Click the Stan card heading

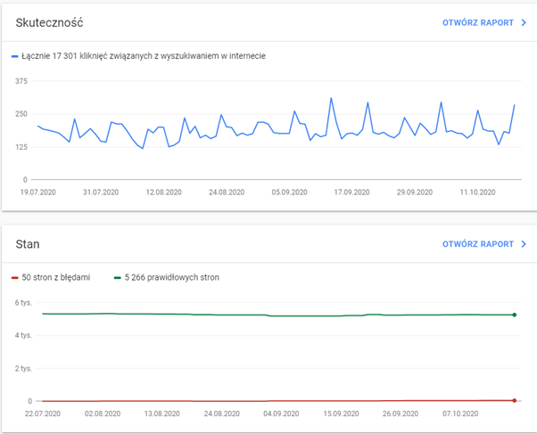(x=28, y=243)
